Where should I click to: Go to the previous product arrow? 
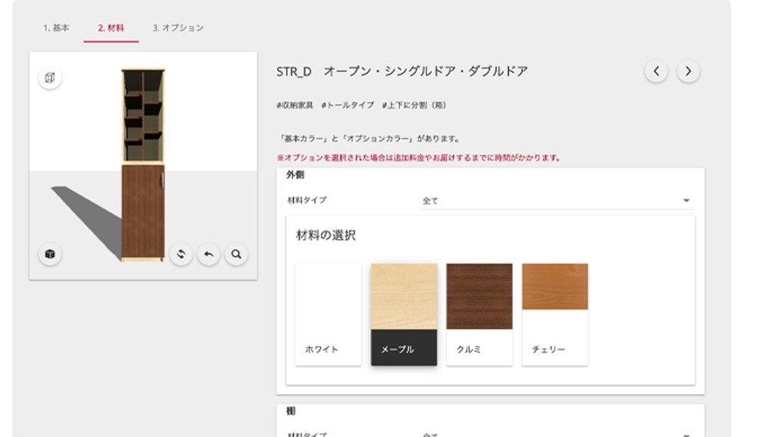pyautogui.click(x=657, y=71)
